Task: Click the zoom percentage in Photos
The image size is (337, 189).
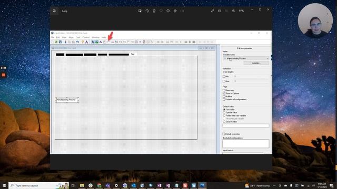Action: tap(241, 10)
